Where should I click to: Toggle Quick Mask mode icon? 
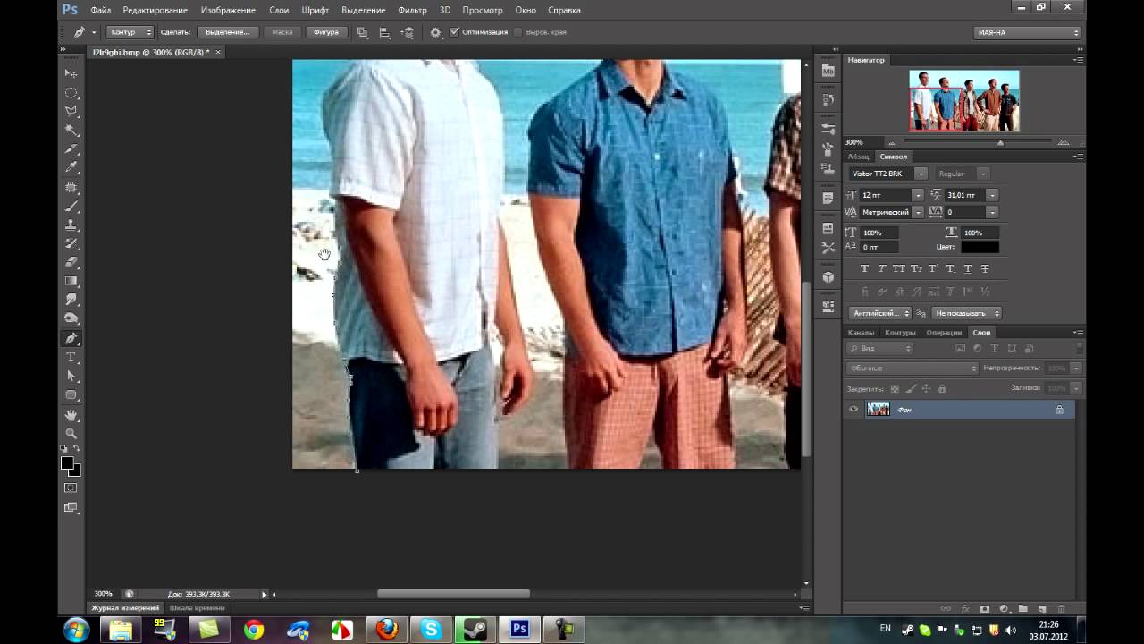coord(71,488)
